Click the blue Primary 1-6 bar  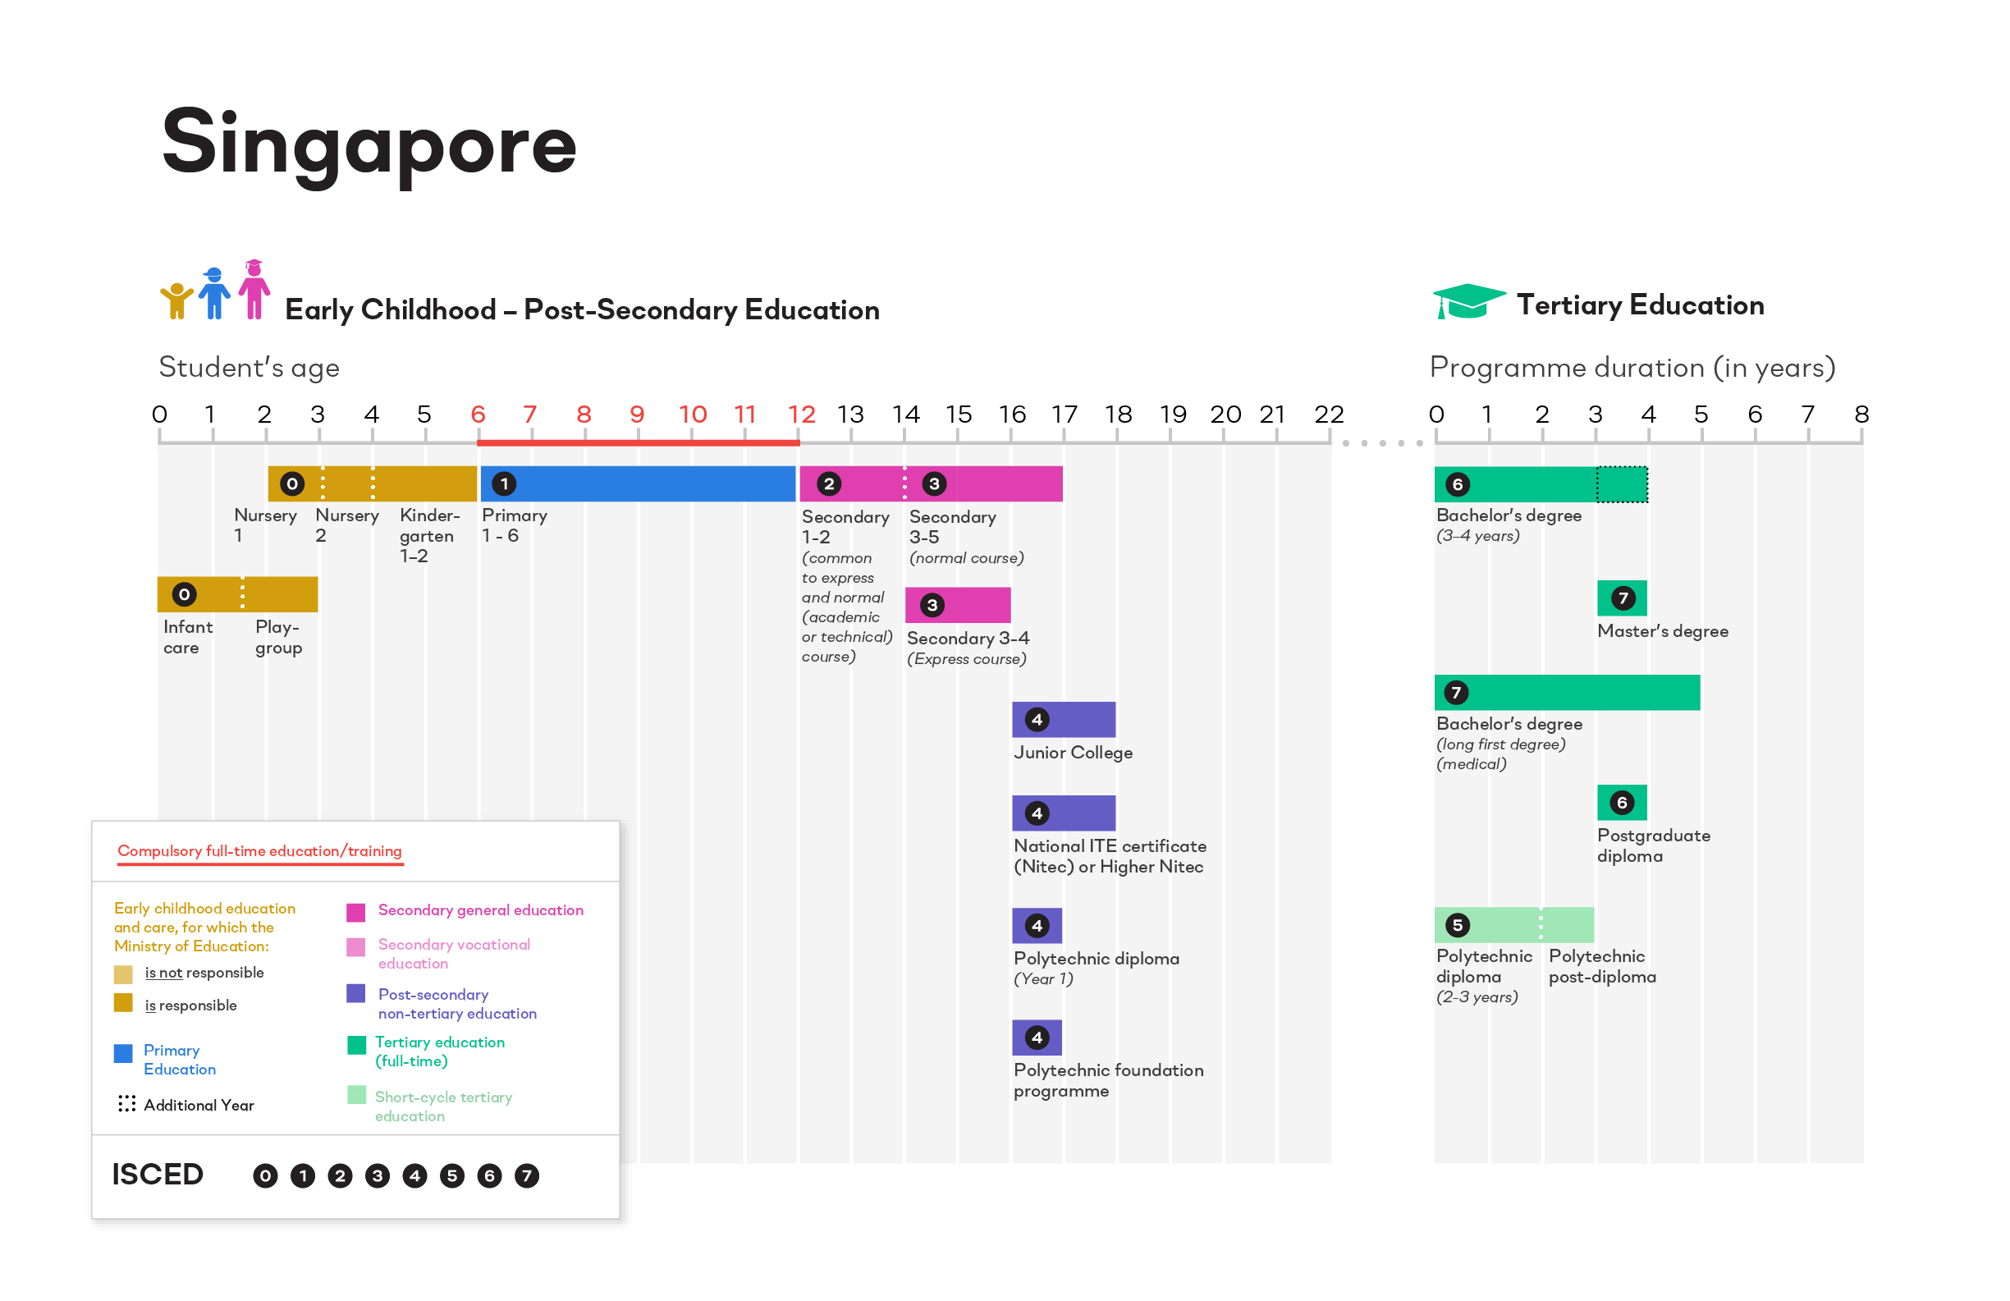(638, 484)
